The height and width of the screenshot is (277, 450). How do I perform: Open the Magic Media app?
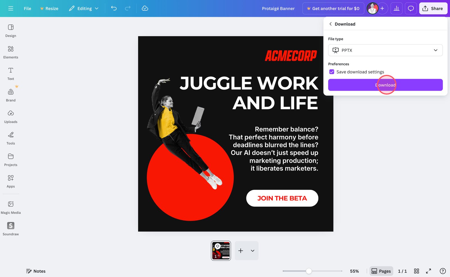(11, 207)
